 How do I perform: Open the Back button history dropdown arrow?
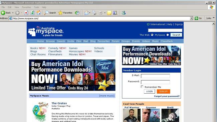13,13
